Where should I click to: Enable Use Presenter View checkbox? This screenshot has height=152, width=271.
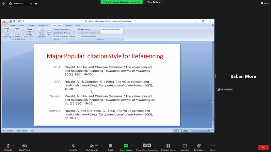pos(79,36)
